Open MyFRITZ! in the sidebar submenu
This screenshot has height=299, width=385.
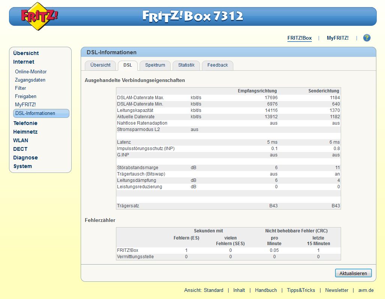(25, 104)
